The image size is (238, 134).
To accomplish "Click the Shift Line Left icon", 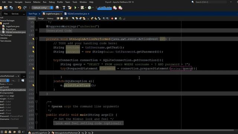I will pos(104,18).
